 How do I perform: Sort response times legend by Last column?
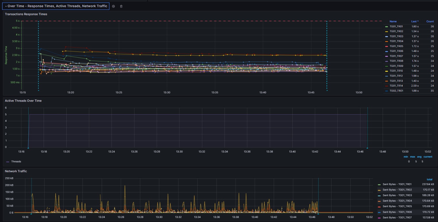click(x=415, y=22)
